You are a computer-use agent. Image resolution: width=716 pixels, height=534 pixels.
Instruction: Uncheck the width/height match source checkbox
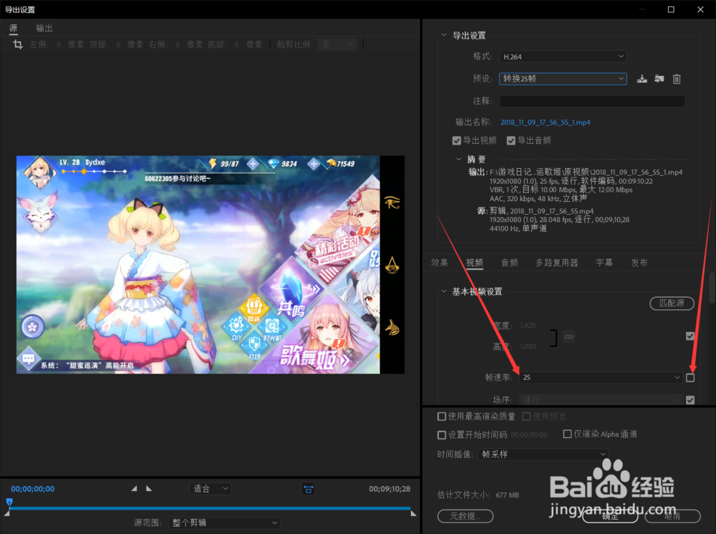click(x=690, y=336)
